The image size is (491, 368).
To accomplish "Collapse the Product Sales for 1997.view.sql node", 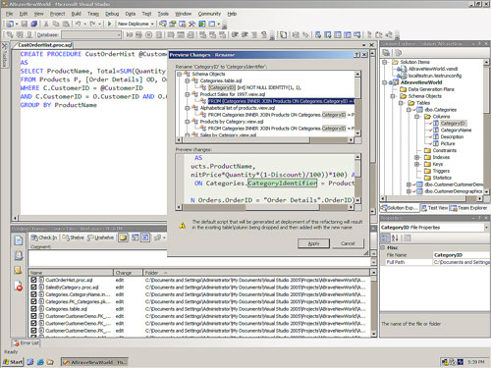I will [188, 94].
